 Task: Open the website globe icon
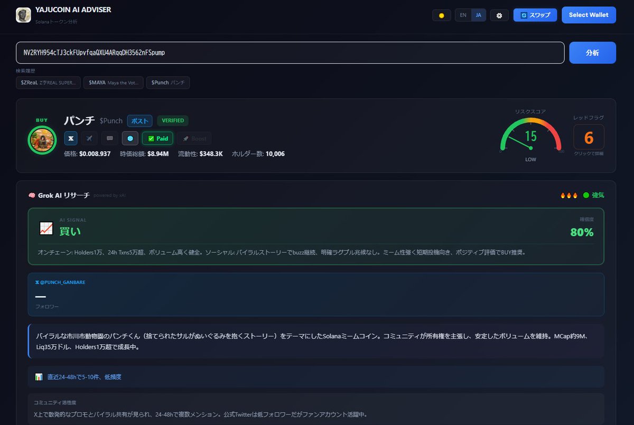[x=130, y=138]
